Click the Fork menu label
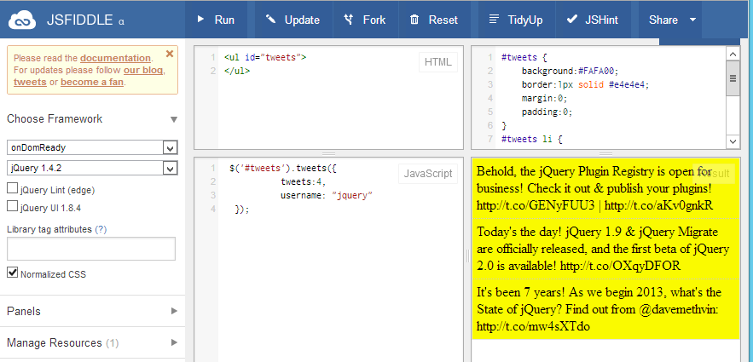Image resolution: width=753 pixels, height=362 pixels. [374, 20]
